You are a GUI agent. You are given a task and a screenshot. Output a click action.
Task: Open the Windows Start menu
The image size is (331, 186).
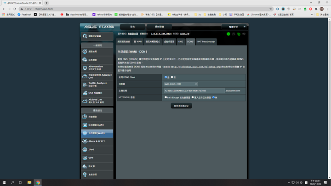[4, 183]
